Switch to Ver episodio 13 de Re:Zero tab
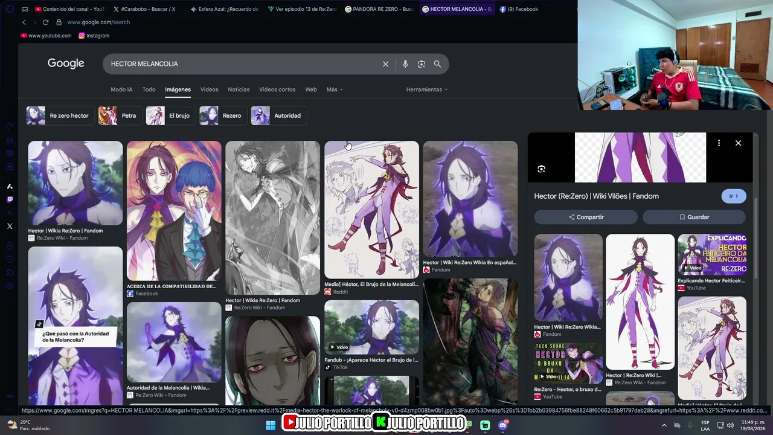 (301, 9)
